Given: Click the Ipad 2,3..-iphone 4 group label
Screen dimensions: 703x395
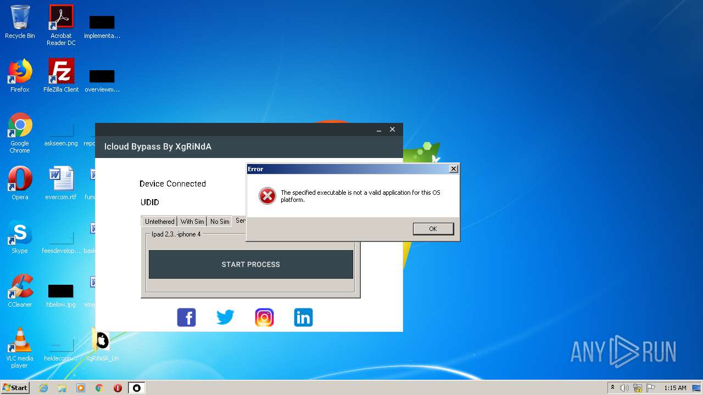Looking at the screenshot, I should [176, 234].
